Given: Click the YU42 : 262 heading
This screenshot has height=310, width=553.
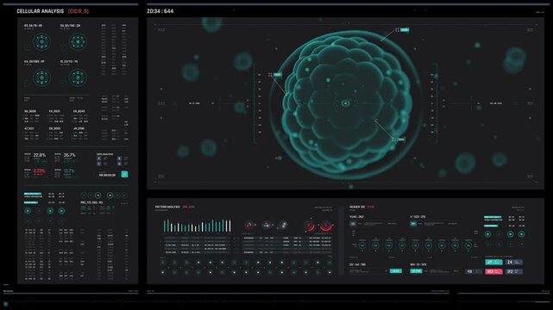Looking at the screenshot, I should pyautogui.click(x=356, y=217).
